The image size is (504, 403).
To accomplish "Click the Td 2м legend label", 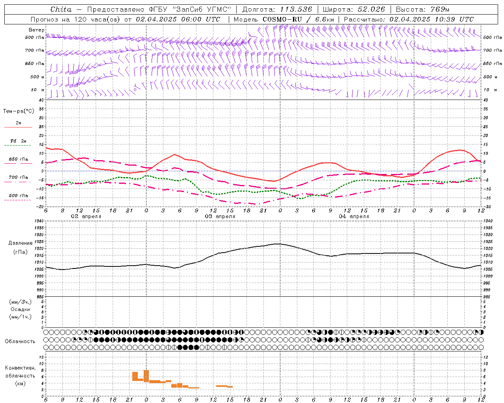I will point(18,141).
